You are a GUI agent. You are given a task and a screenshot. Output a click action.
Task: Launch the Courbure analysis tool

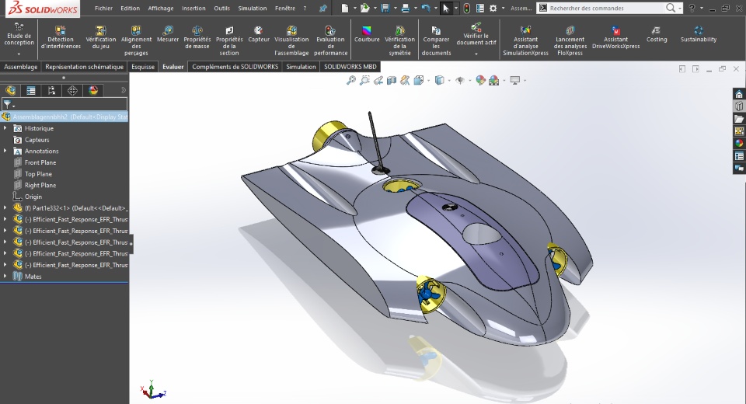tap(367, 34)
